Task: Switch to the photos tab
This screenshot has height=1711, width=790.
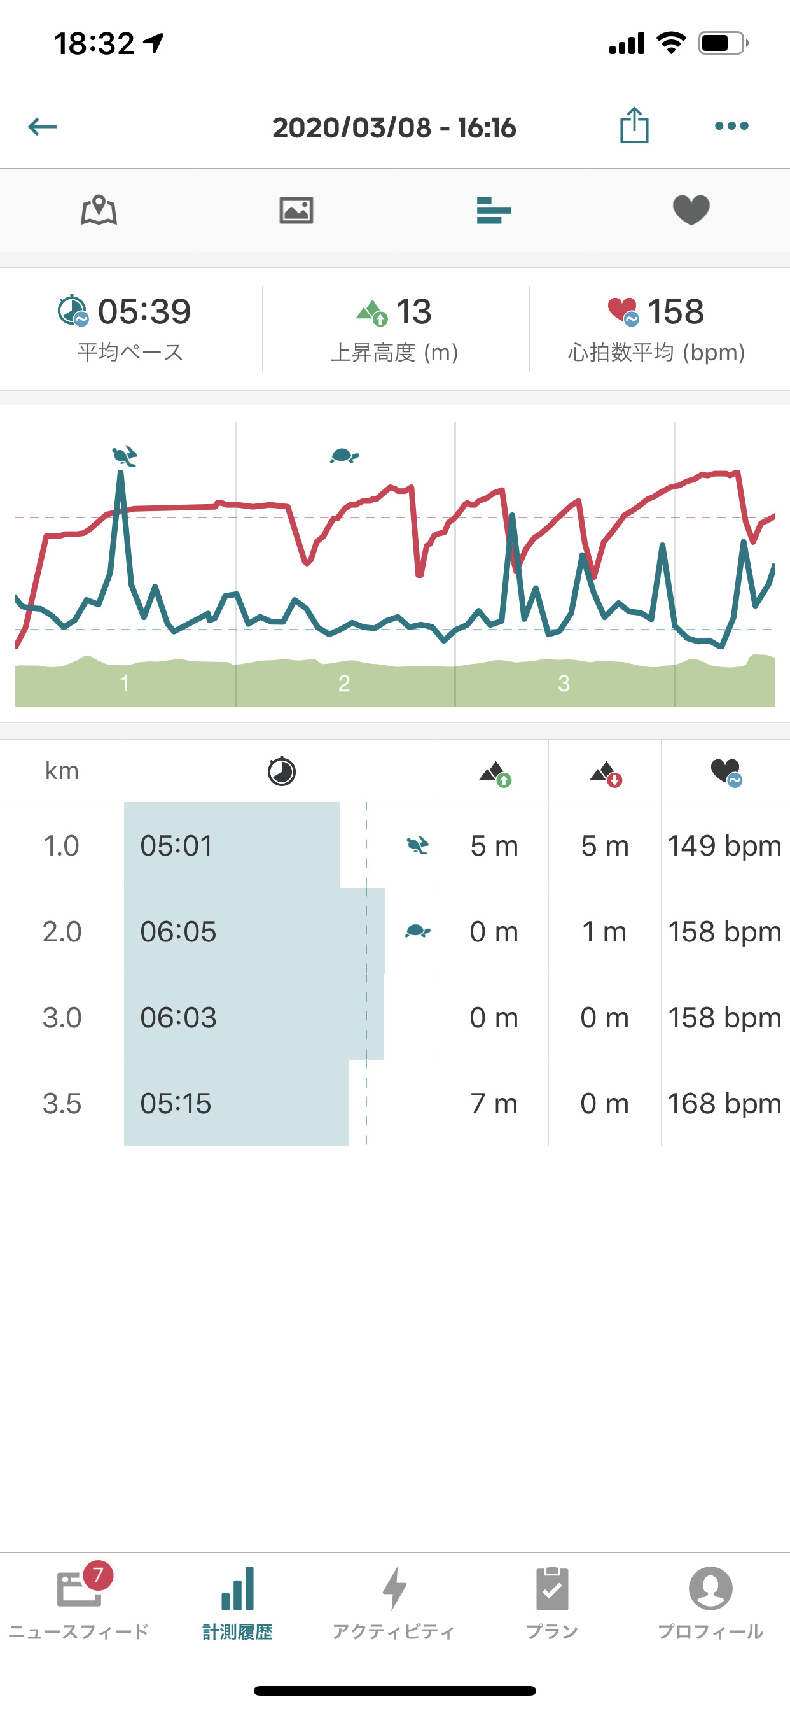Action: [x=296, y=211]
